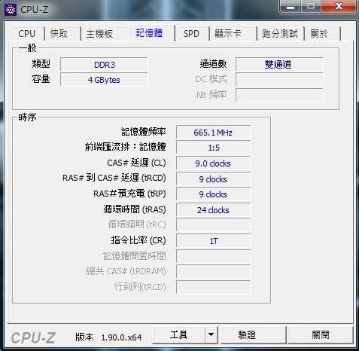Click the 24 clocks tRAS value
The width and height of the screenshot is (359, 351).
[x=213, y=210]
